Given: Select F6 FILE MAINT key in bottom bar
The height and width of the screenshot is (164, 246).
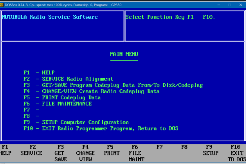Looking at the screenshot, I should point(137,153).
